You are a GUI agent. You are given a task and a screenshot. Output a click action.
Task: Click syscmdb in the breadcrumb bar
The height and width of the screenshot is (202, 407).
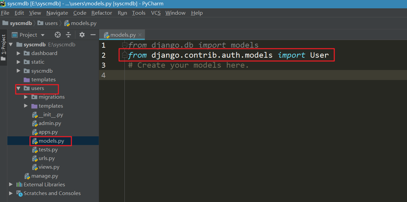point(17,23)
